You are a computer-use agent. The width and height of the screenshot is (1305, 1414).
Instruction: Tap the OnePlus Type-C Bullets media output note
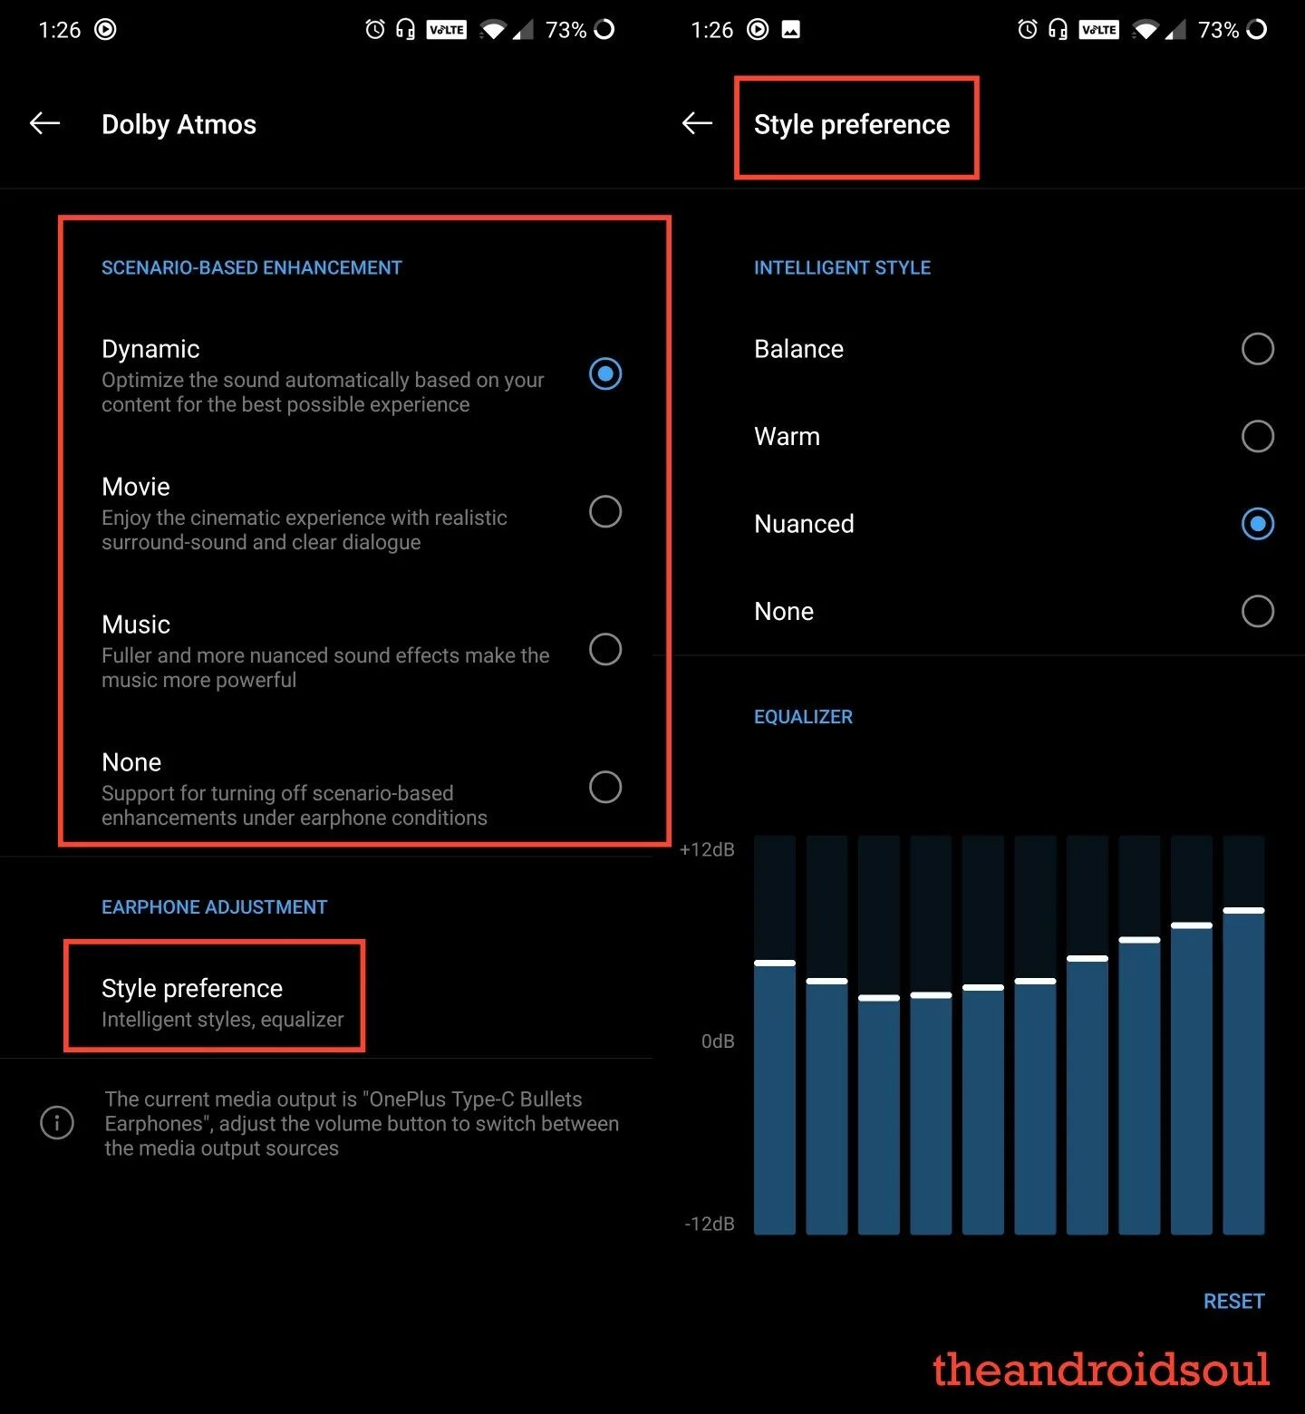click(x=362, y=1123)
